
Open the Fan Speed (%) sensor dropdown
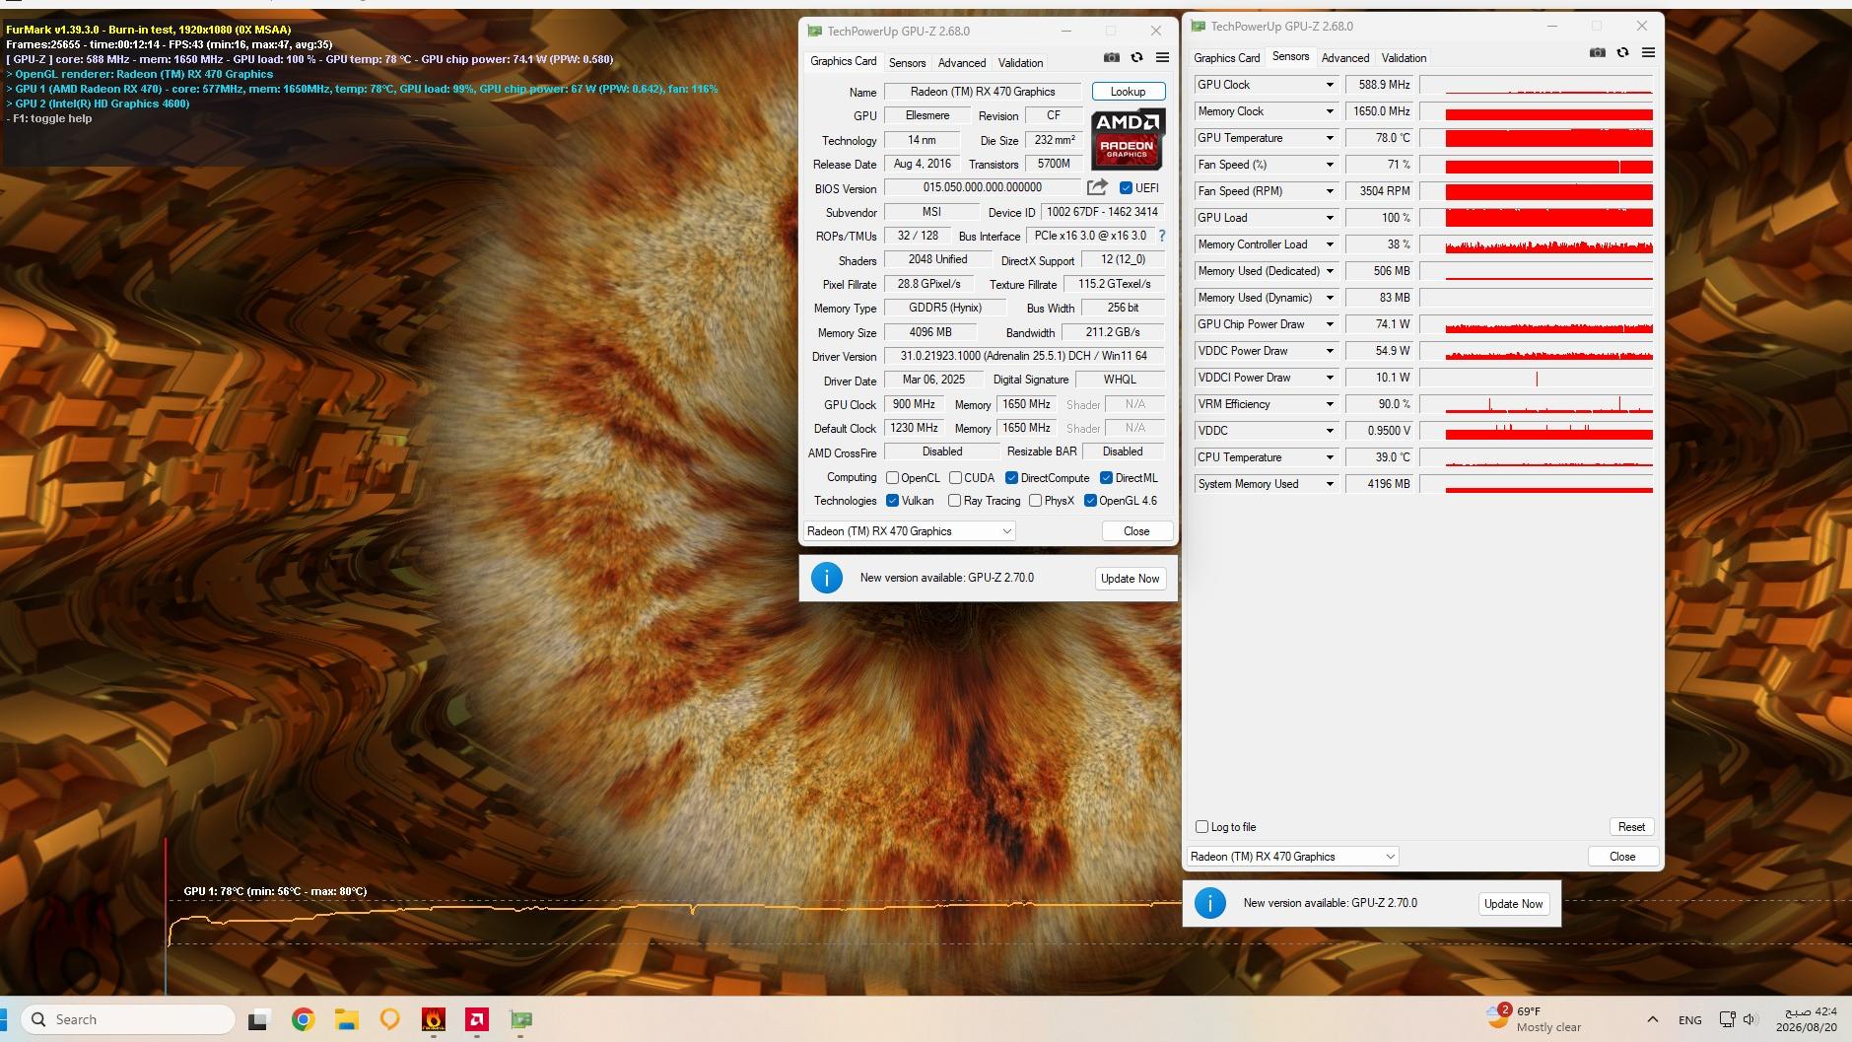(x=1330, y=165)
